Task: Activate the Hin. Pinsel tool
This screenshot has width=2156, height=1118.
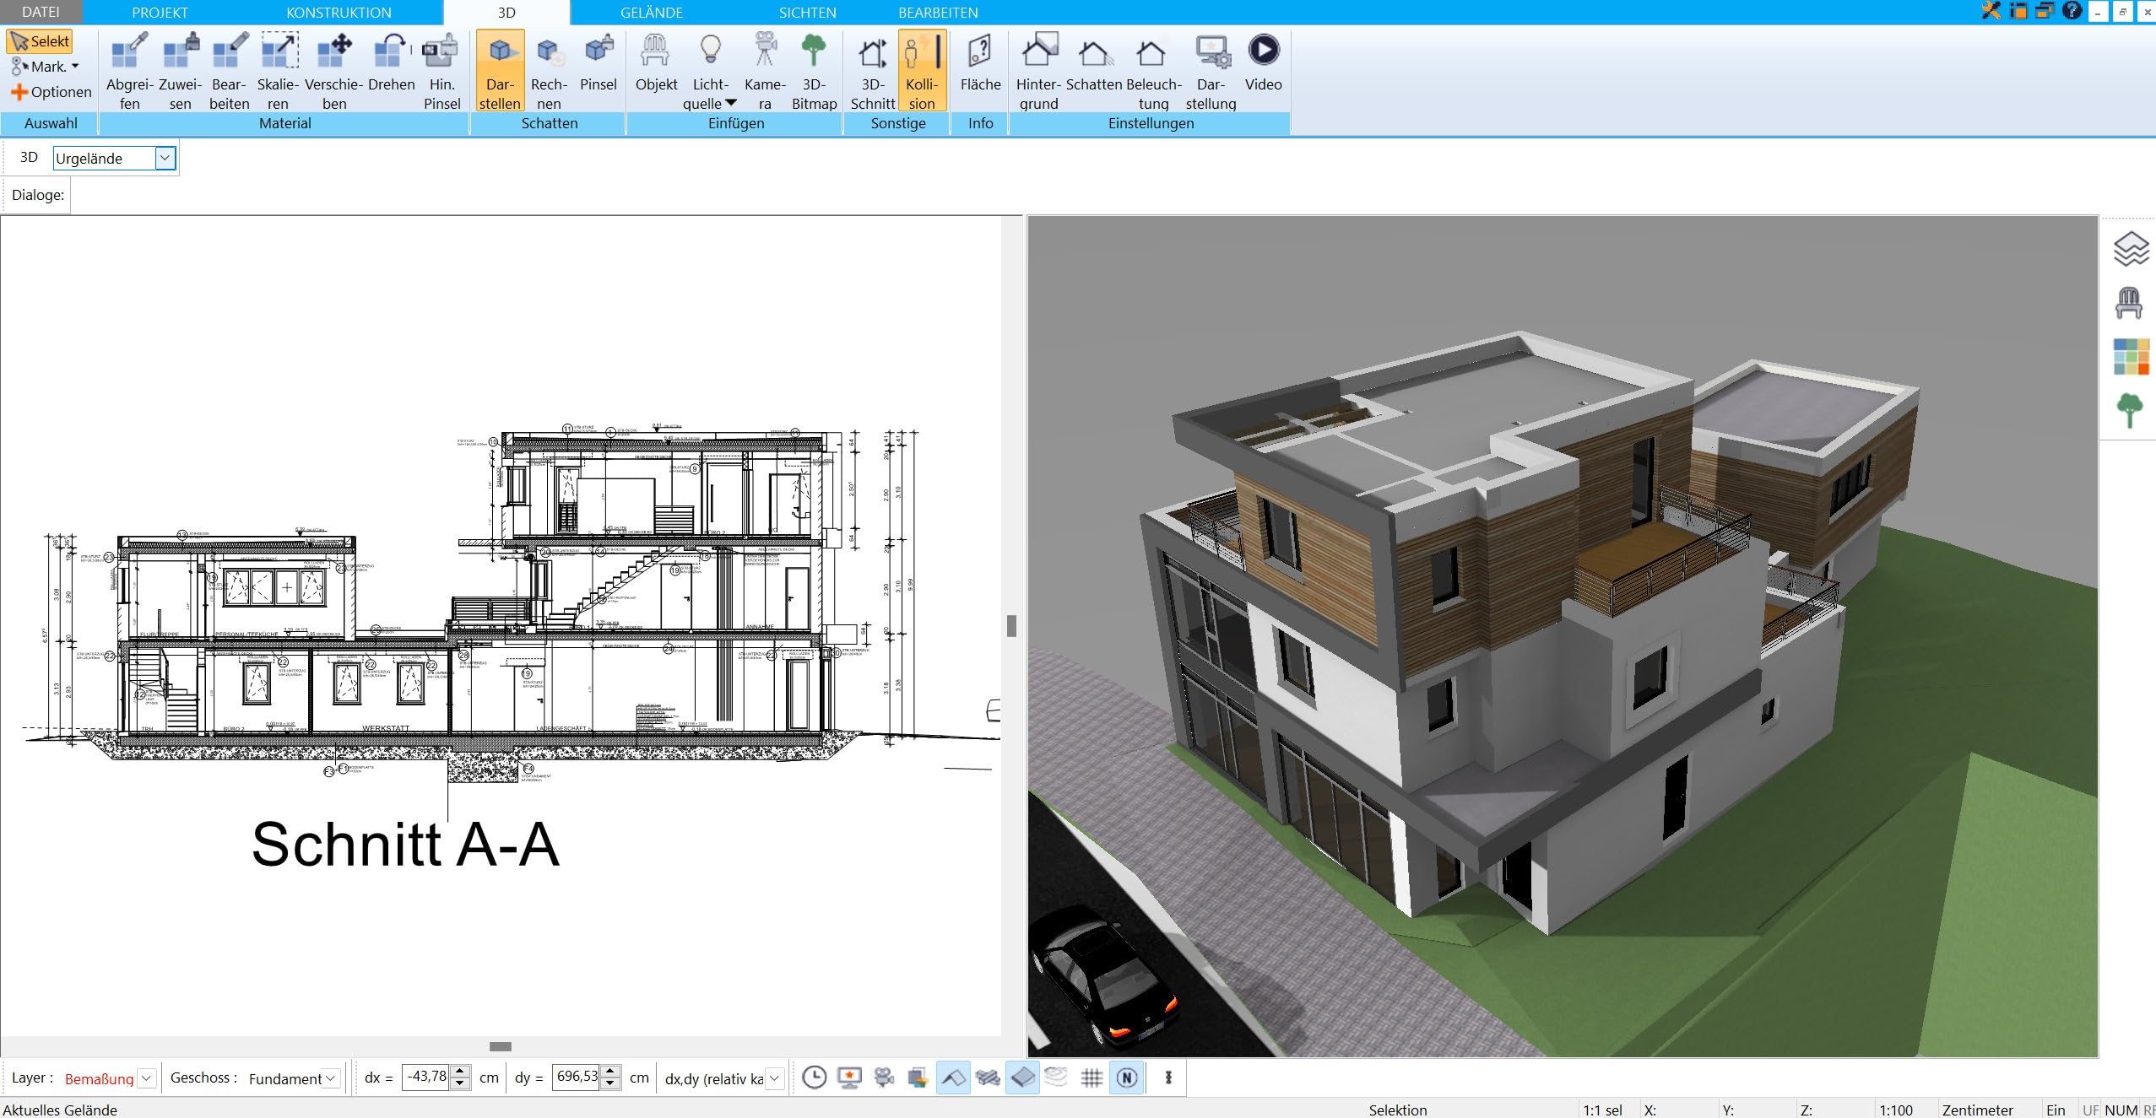Action: (x=441, y=71)
